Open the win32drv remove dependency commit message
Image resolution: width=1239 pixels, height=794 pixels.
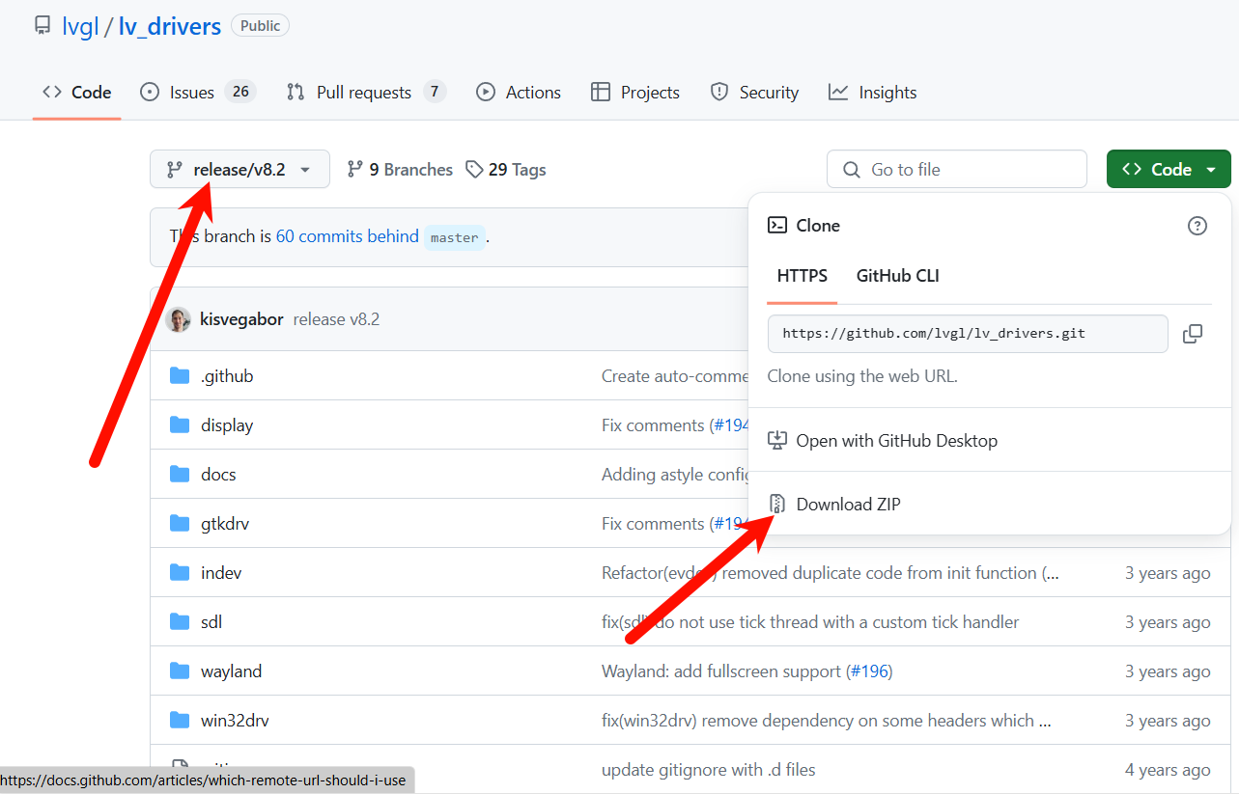tap(827, 721)
